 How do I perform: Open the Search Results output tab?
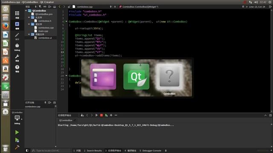point(93,150)
